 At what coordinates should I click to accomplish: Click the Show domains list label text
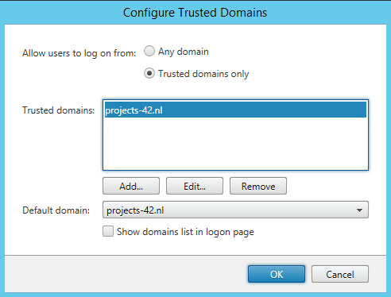pyautogui.click(x=185, y=232)
